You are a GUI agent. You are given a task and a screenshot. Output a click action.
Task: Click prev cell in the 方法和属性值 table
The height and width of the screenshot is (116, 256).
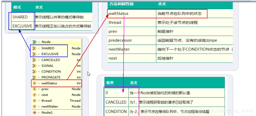click(x=132, y=31)
